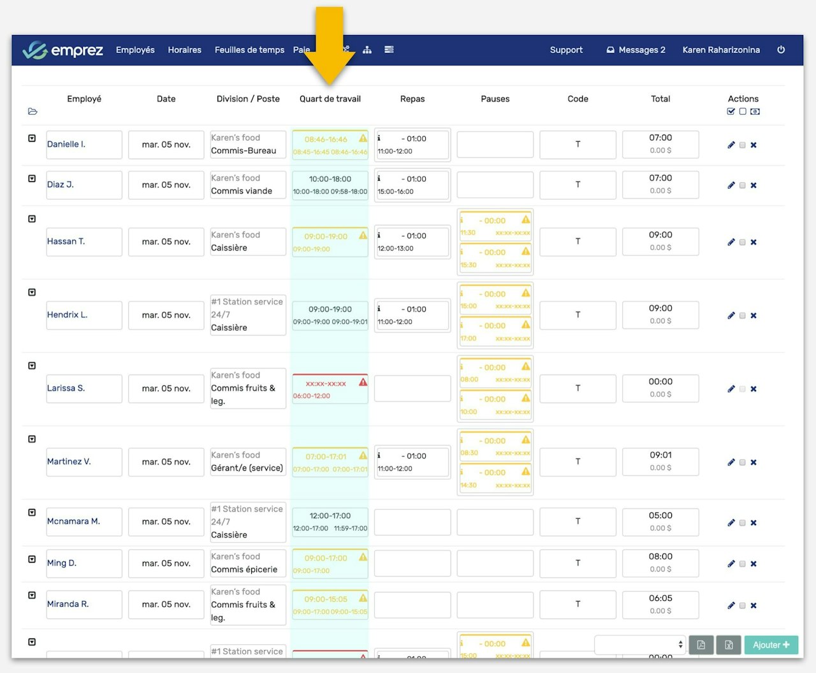Screen dimensions: 816x673
Task: Edit Martinez V. row with pencil icon
Action: [x=731, y=462]
